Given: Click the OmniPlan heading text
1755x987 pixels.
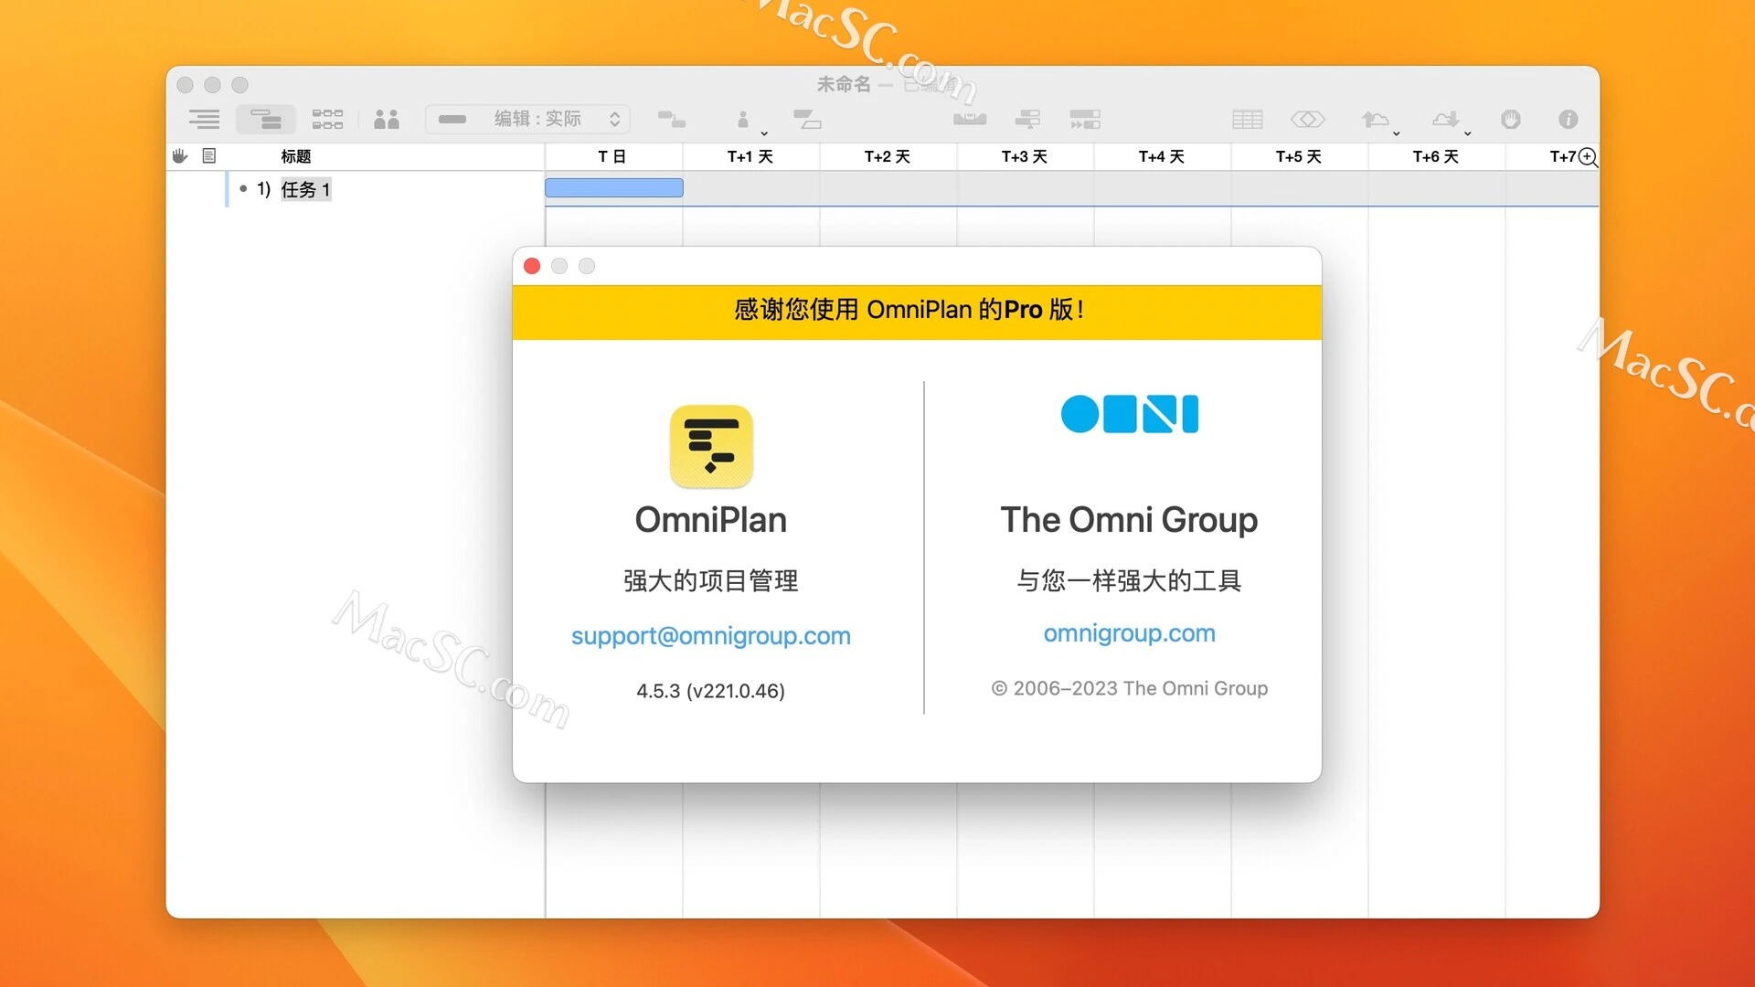Looking at the screenshot, I should [711, 520].
